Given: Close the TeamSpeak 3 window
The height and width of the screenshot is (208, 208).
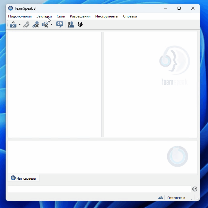Looking at the screenshot, I should [193, 8].
